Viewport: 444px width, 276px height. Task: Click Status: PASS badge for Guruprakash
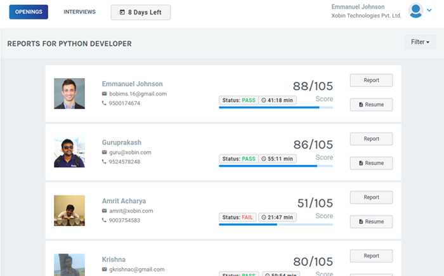point(238,159)
